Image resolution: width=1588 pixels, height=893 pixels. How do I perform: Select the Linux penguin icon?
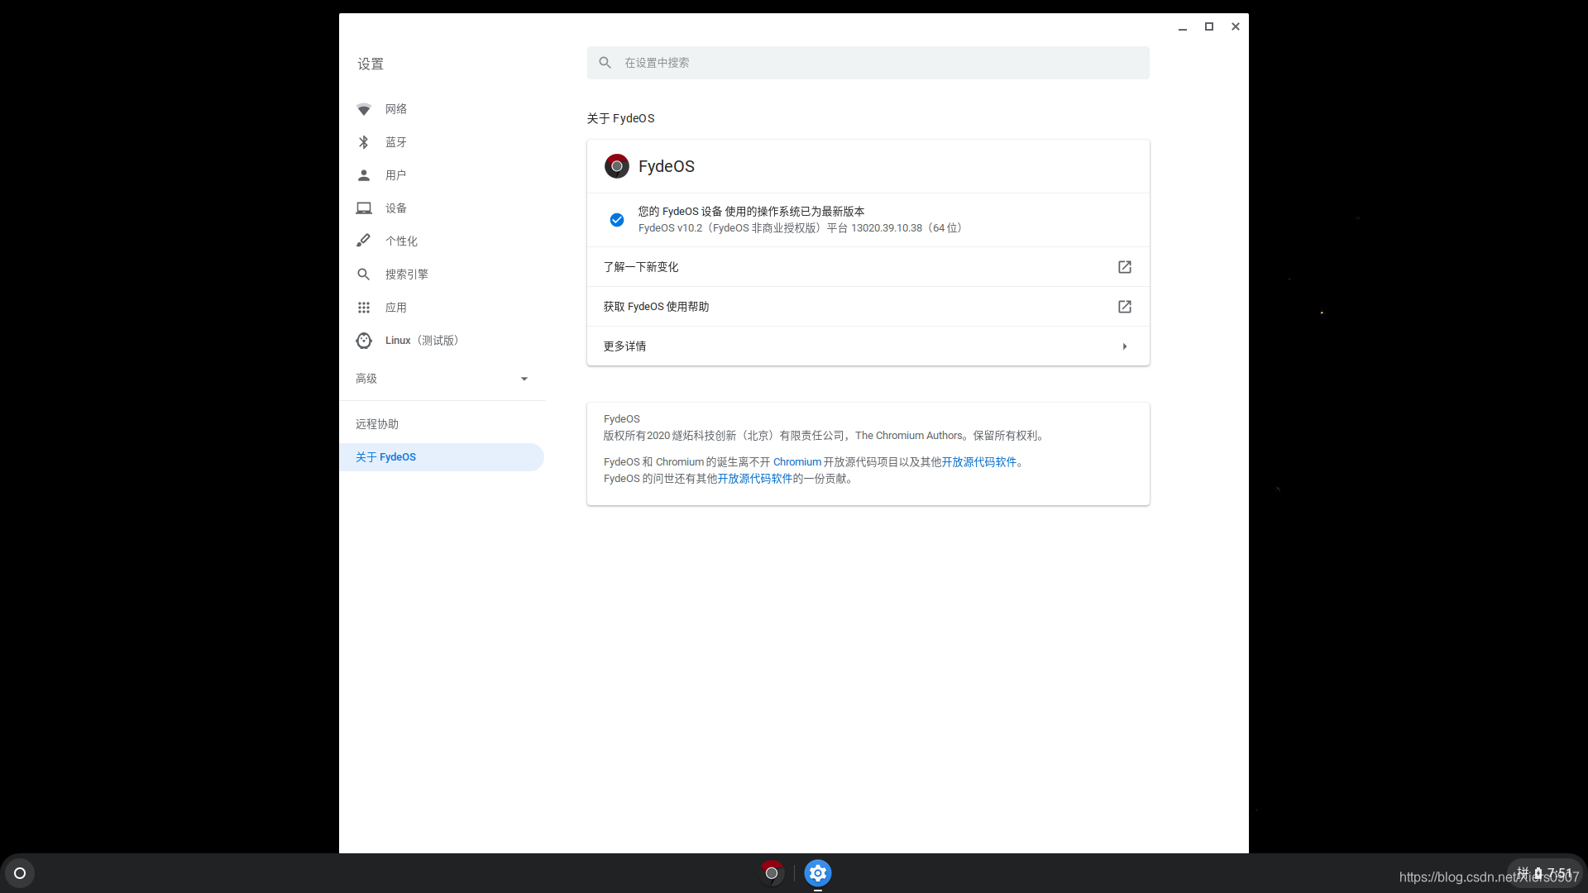click(364, 341)
